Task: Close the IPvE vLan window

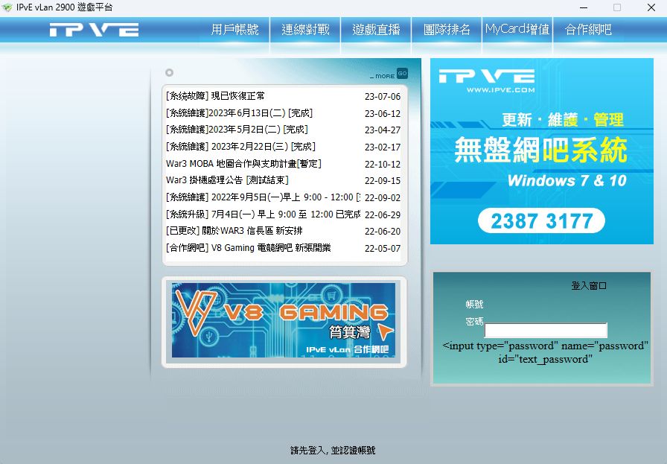Action: [x=651, y=7]
